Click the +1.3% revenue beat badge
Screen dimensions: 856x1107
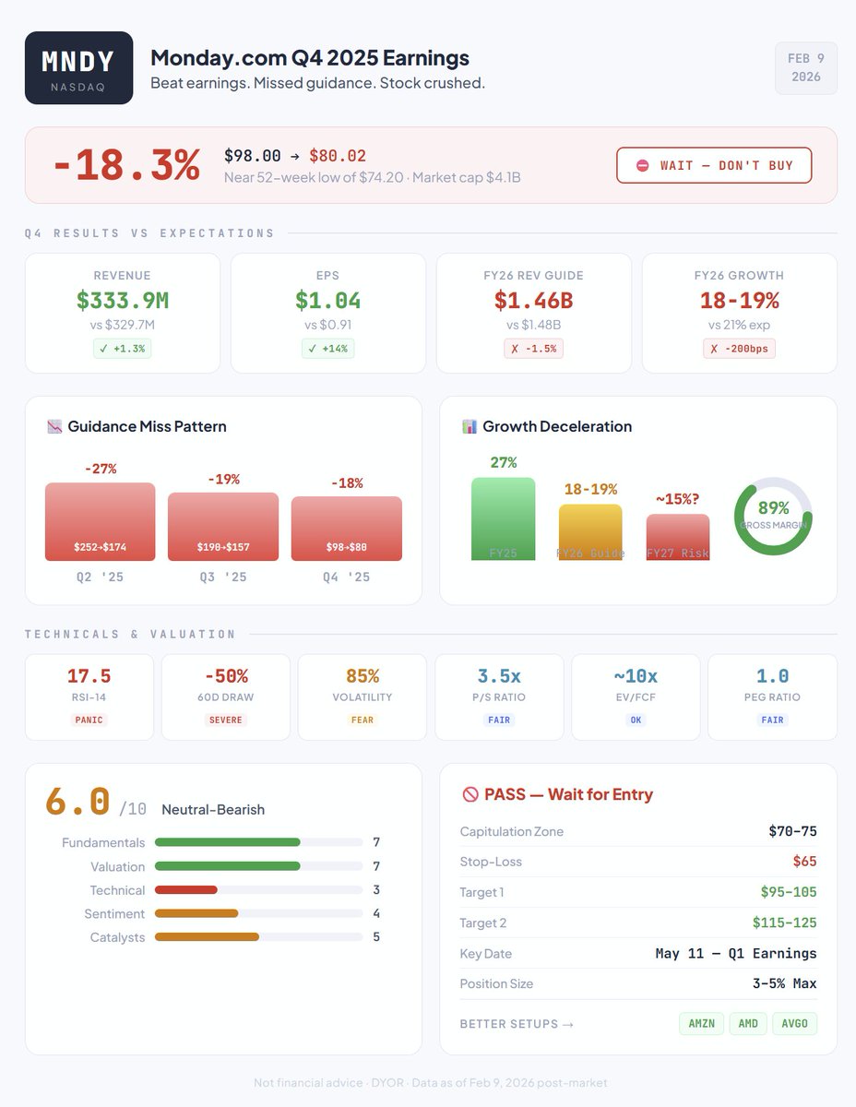click(123, 349)
